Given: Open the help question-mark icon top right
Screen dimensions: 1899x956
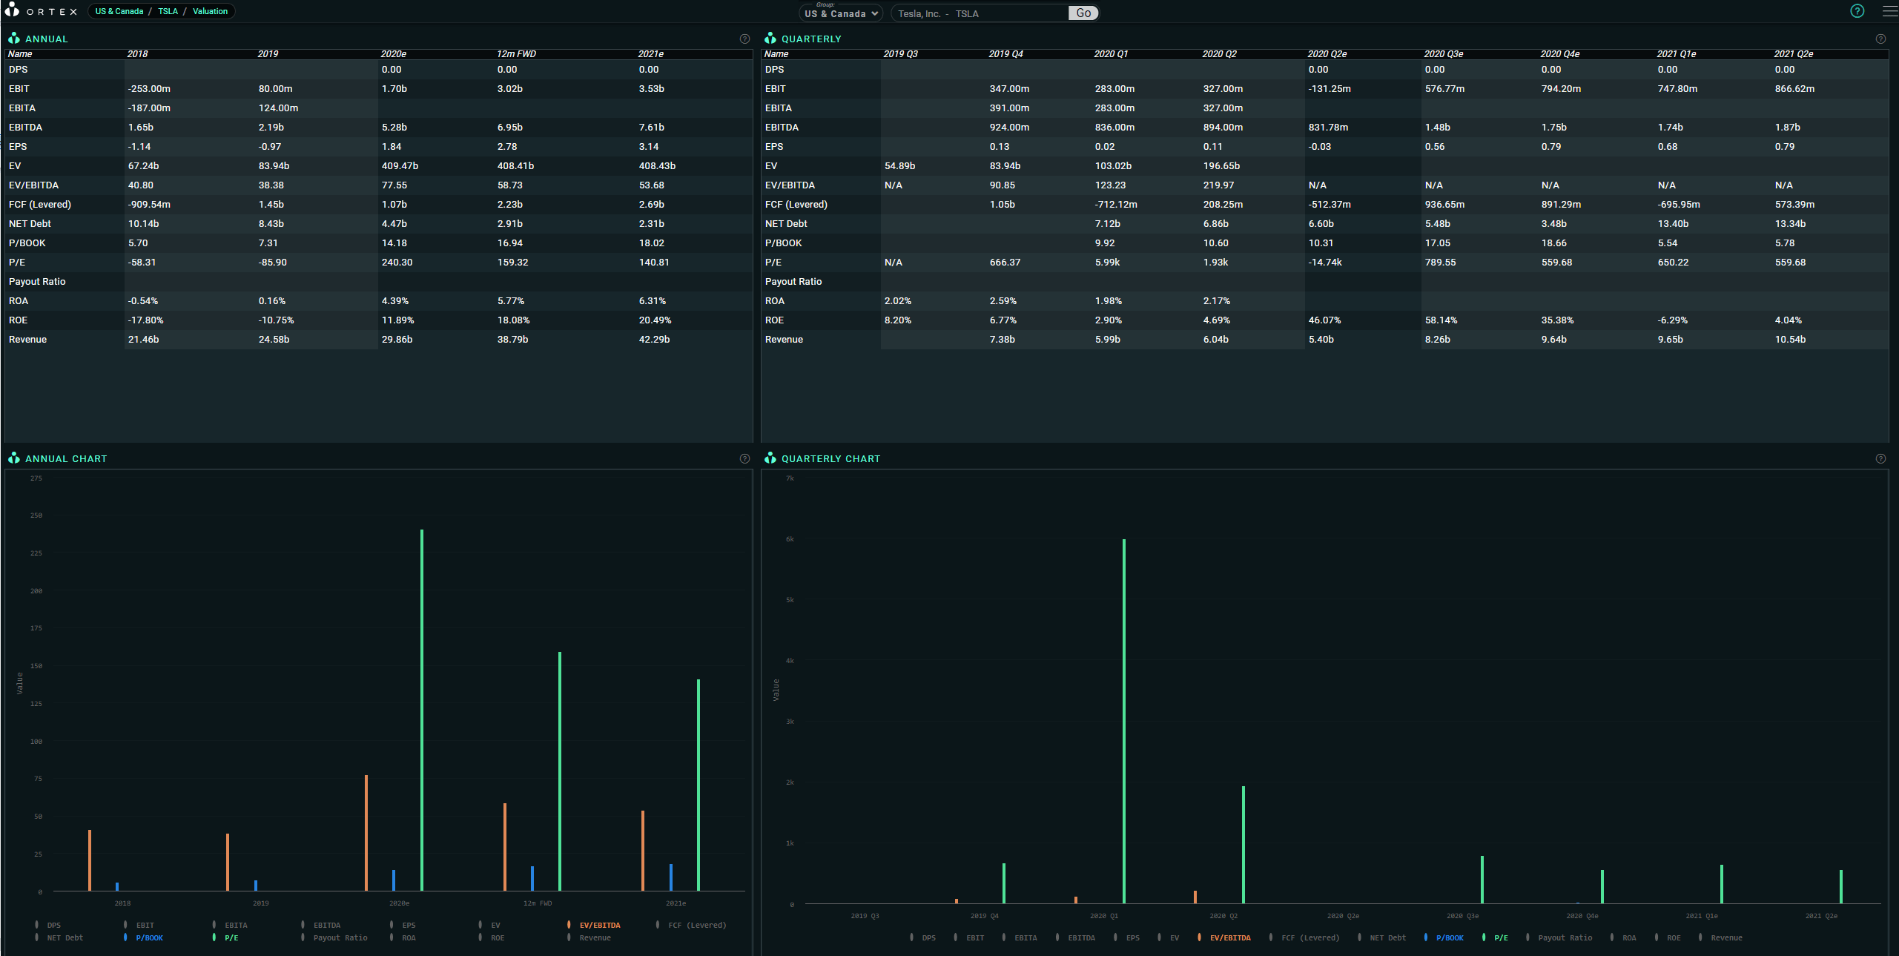Looking at the screenshot, I should point(1857,11).
